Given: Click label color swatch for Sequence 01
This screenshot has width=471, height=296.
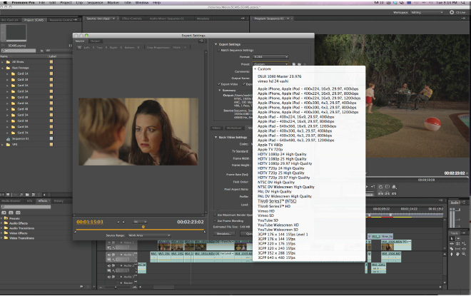Looking at the screenshot, I should pyautogui.click(x=51, y=138).
